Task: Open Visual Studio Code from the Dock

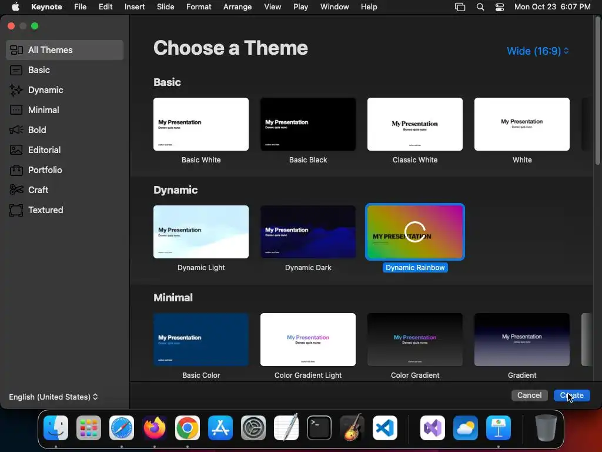Action: pyautogui.click(x=384, y=428)
